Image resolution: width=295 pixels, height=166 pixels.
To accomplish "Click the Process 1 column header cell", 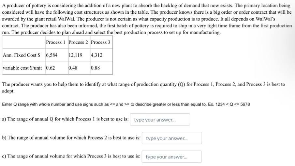I will [x=57, y=42].
